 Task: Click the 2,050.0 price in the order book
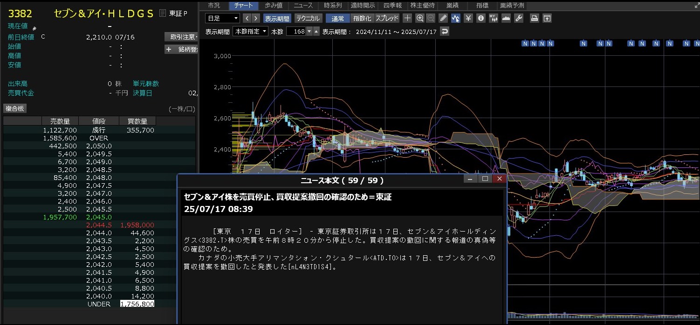coord(99,146)
